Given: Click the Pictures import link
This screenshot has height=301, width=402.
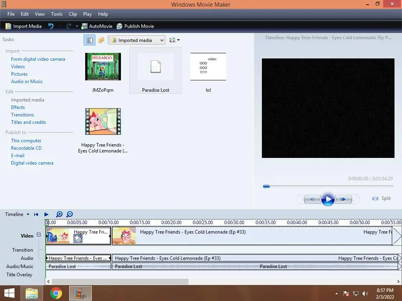Looking at the screenshot, I should (x=19, y=74).
